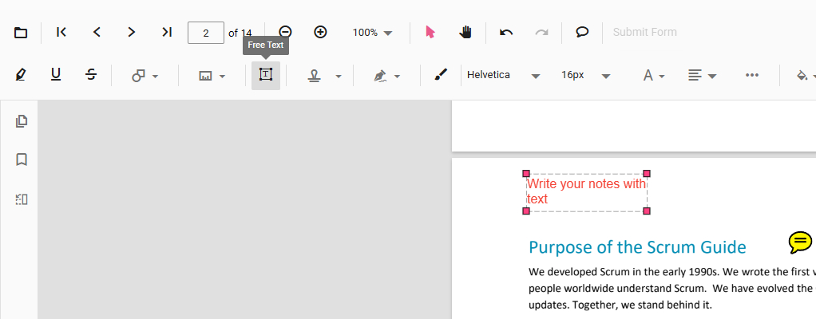The width and height of the screenshot is (816, 319).
Task: Click the current page number field
Action: (x=206, y=33)
